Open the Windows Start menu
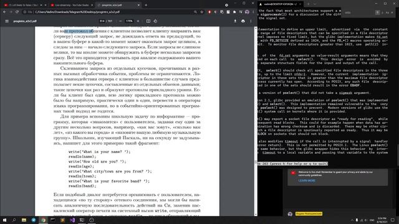399x224 pixels. (x=4, y=220)
